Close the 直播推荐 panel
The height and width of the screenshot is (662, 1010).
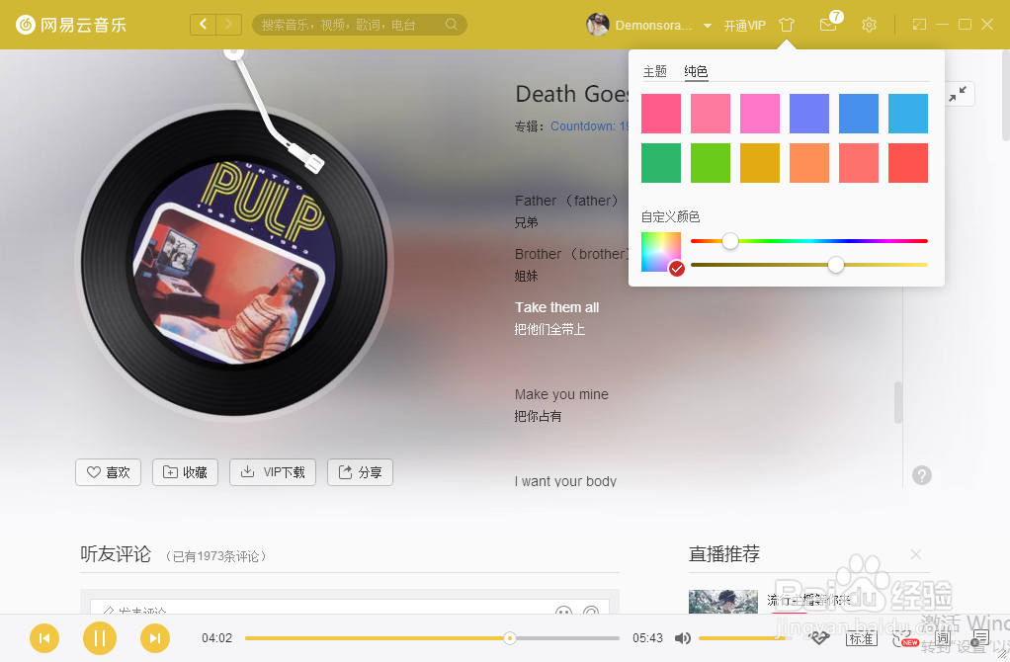(x=916, y=554)
